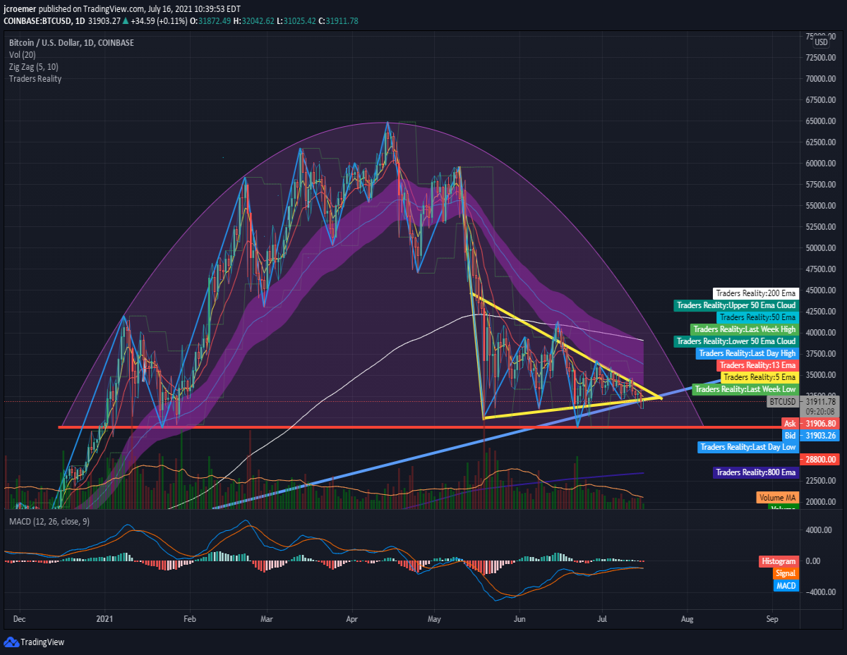The image size is (847, 655).
Task: Click the Last Week High label
Action: 744,329
